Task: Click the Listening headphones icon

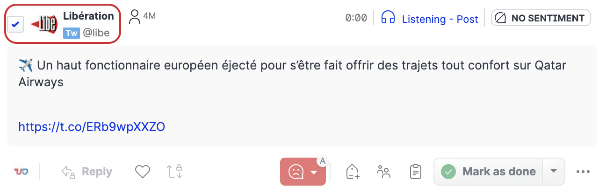Action: coord(388,18)
